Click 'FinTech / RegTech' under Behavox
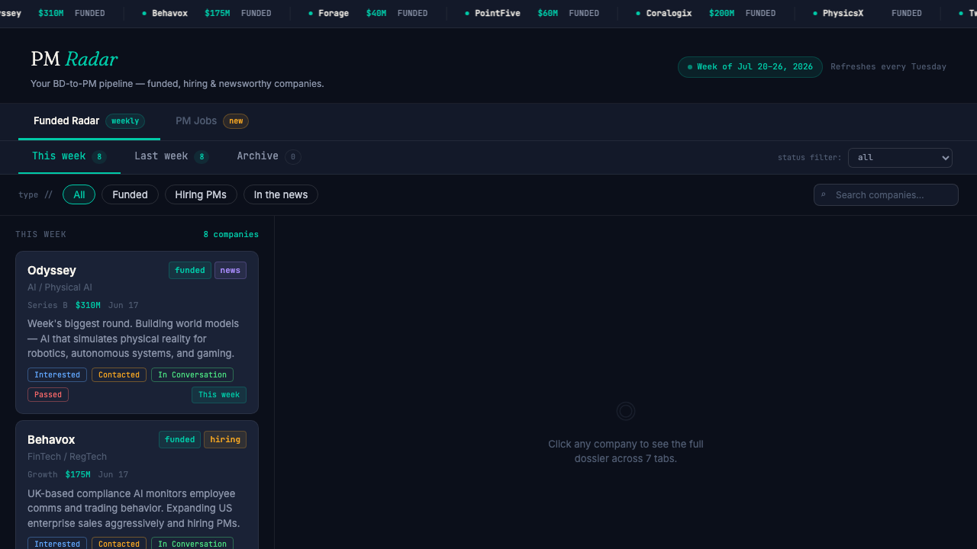This screenshot has width=977, height=549. [x=67, y=457]
